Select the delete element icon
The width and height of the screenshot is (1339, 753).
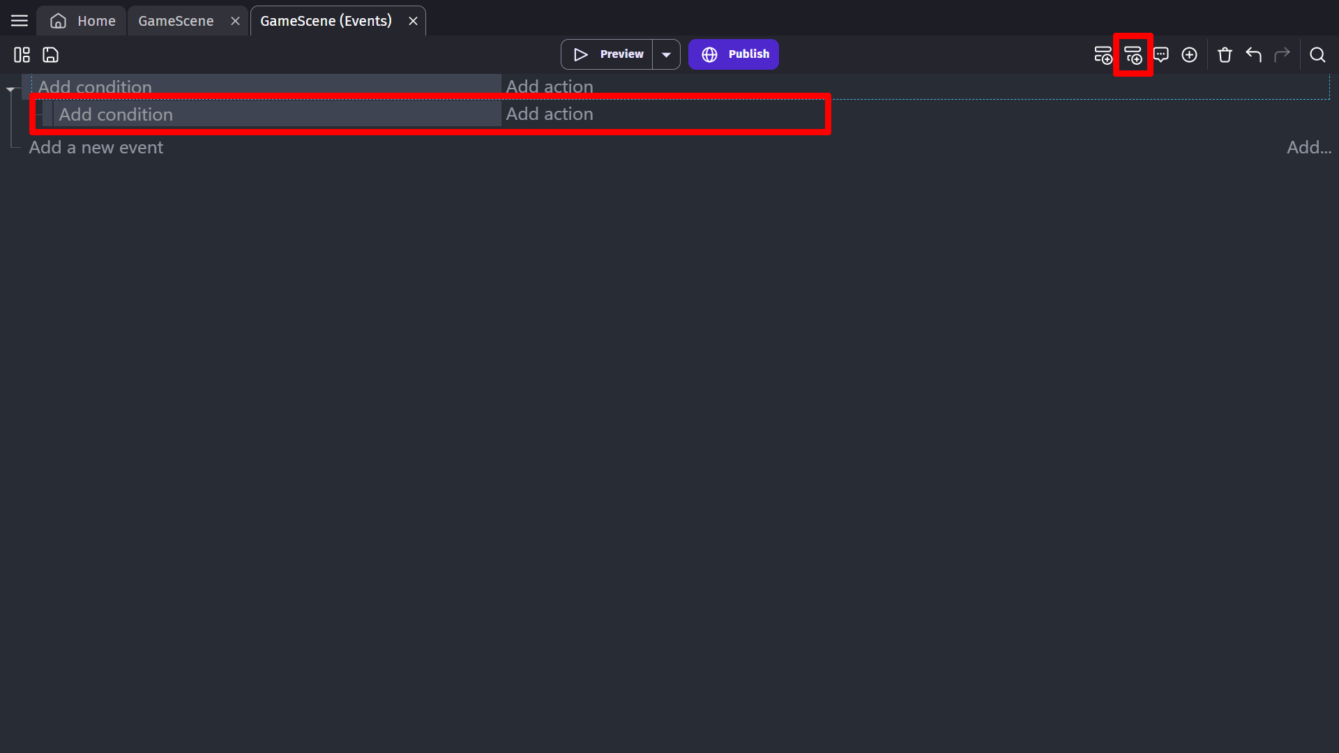(x=1225, y=54)
